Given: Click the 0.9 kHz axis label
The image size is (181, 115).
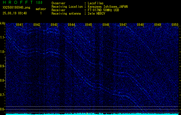Looking at the screenshot, I should coord(3,66).
